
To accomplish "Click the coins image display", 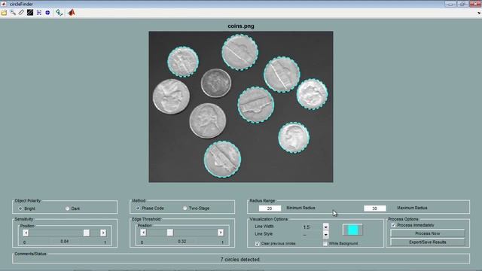I will 241,107.
